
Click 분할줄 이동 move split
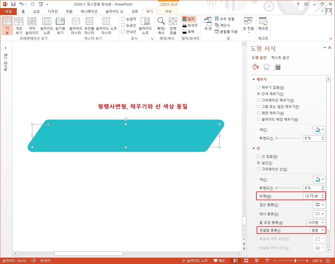click(226, 32)
